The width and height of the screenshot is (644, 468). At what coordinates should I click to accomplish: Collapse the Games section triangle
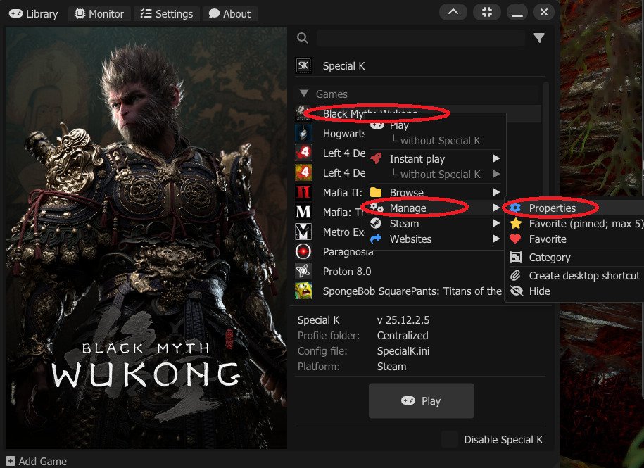304,94
